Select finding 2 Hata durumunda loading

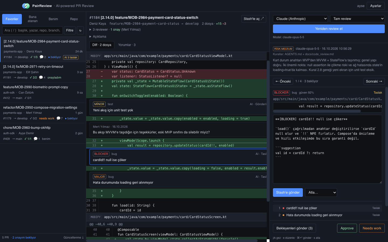click(x=327, y=215)
